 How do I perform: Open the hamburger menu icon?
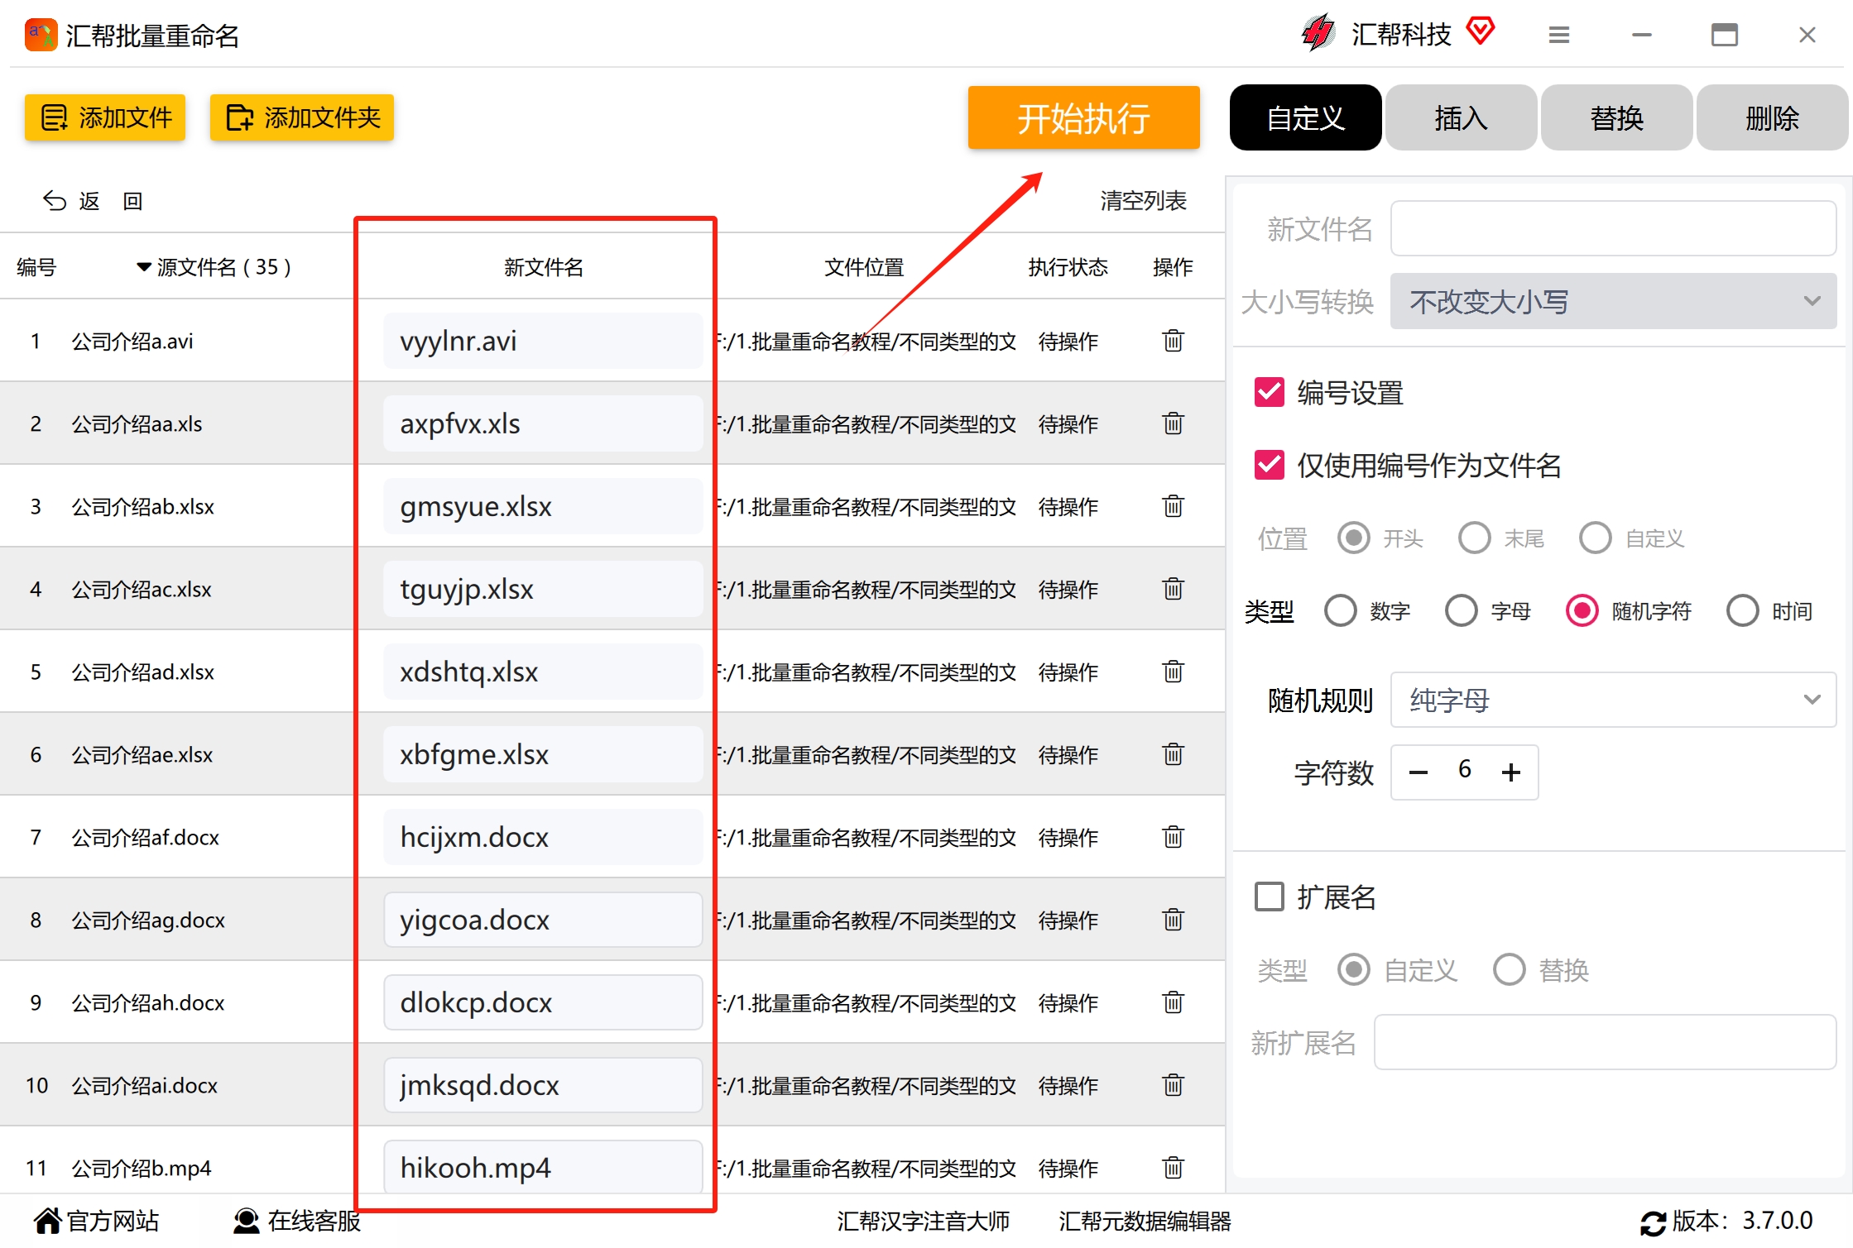coord(1559,35)
